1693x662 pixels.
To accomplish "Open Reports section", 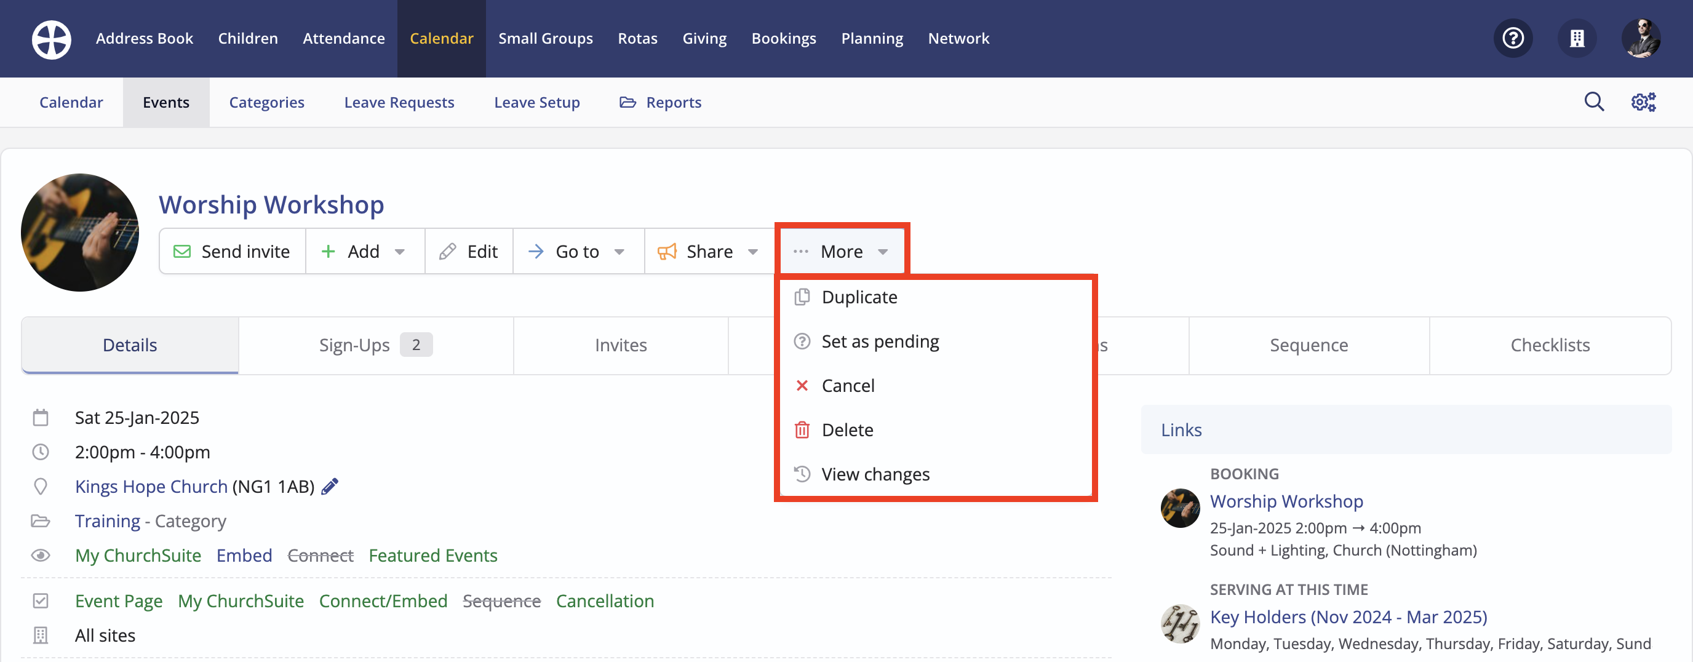I will [x=661, y=102].
